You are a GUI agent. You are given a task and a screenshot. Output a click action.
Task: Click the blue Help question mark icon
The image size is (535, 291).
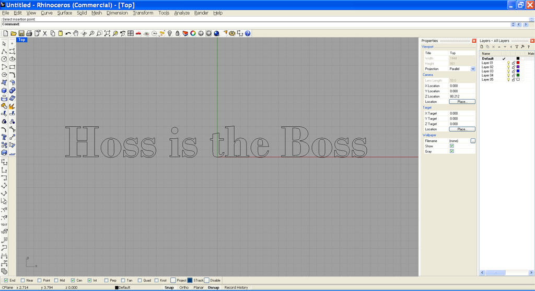coord(248,33)
